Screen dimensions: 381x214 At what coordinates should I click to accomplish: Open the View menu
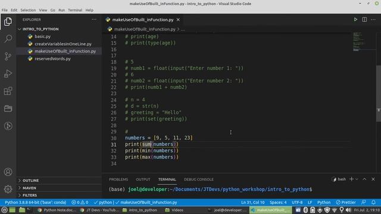pyautogui.click(x=43, y=10)
